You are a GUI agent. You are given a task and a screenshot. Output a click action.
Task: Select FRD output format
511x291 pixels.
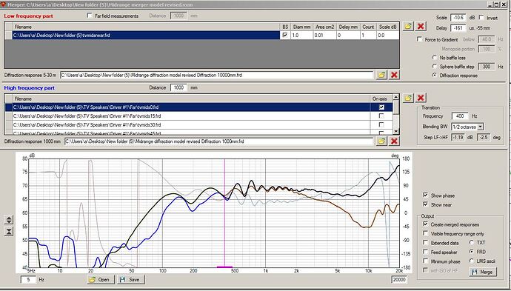(x=472, y=252)
